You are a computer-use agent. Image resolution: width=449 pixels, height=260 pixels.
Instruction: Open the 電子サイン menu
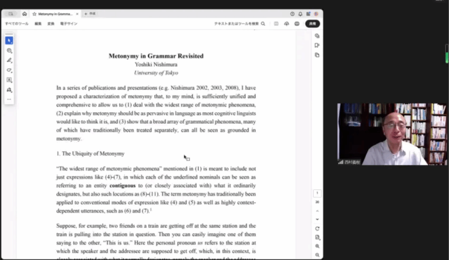[x=68, y=23]
